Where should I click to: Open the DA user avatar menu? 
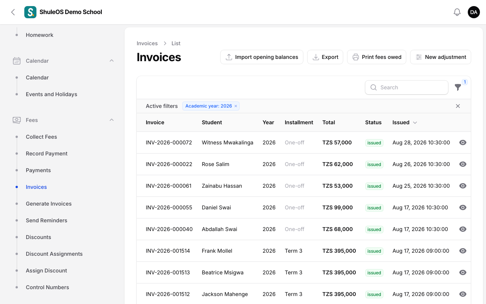(x=474, y=12)
